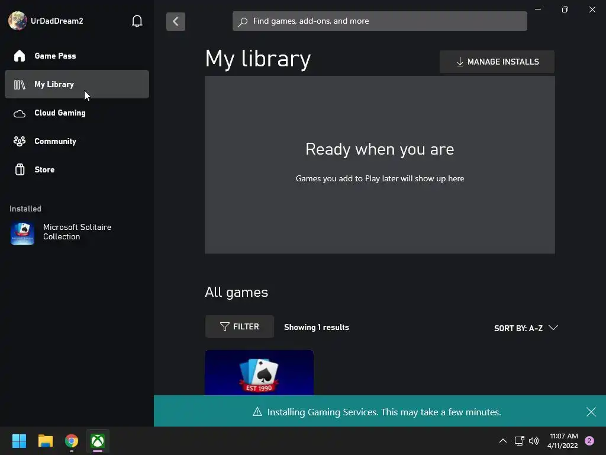Screen dimensions: 606x455
Task: Open the Solitaire game tile in All games
Action: [259, 373]
